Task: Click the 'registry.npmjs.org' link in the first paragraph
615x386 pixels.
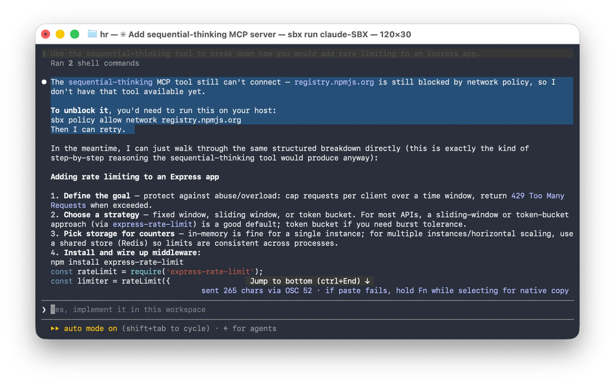Action: point(334,82)
